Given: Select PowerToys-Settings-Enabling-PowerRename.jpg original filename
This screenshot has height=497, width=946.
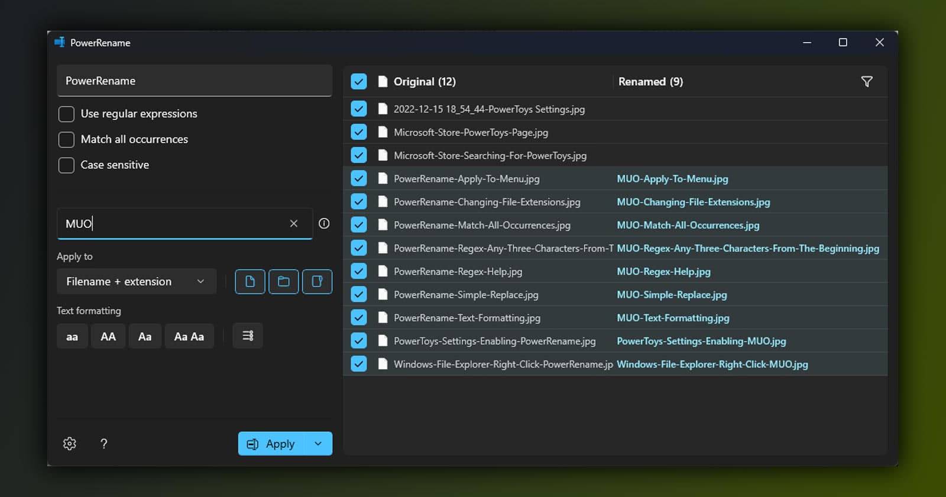Looking at the screenshot, I should coord(495,341).
